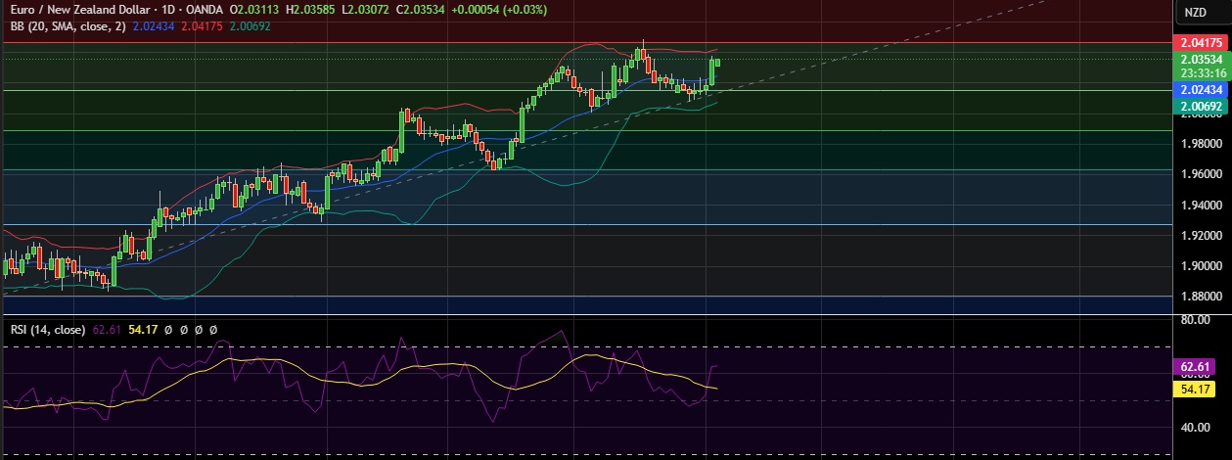Image resolution: width=1232 pixels, height=460 pixels.
Task: Select the Euro / New Zealand Dollar symbol title
Action: point(82,10)
